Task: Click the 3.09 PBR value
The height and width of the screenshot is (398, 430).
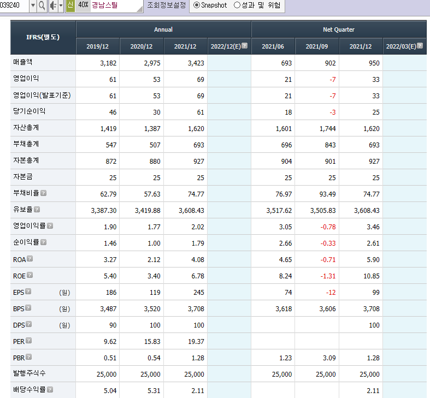Action: tap(329, 358)
